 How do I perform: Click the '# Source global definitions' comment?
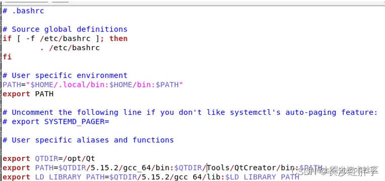tap(65, 30)
